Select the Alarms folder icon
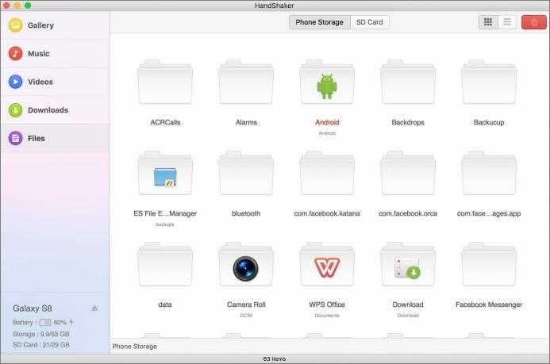Viewport: 550px width, 364px height. pyautogui.click(x=246, y=82)
